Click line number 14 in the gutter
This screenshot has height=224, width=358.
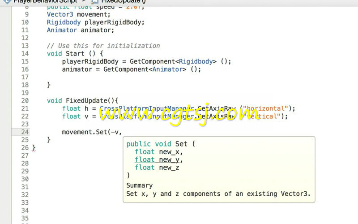pos(25,53)
